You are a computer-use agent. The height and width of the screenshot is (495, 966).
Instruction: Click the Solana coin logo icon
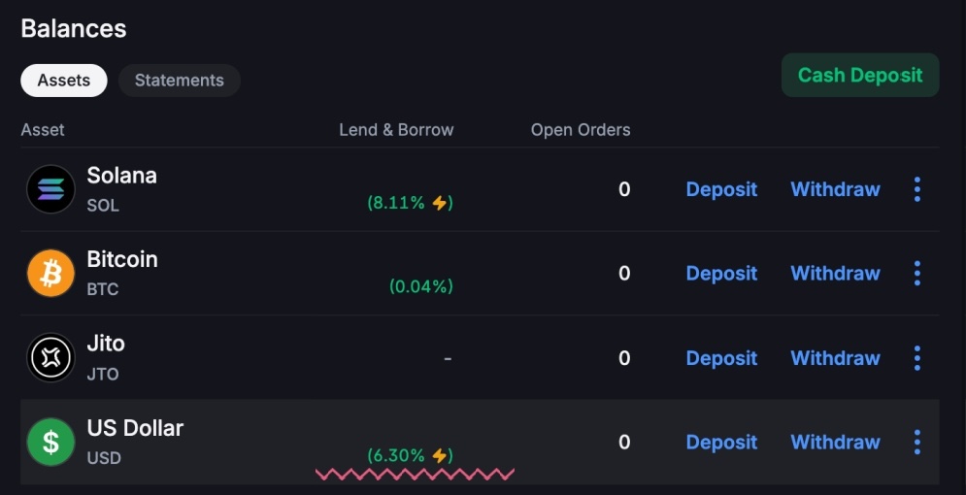tap(50, 189)
